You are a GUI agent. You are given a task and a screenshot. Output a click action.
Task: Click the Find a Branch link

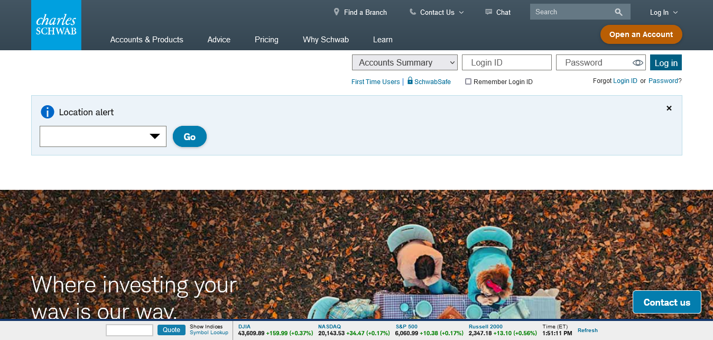coord(365,12)
